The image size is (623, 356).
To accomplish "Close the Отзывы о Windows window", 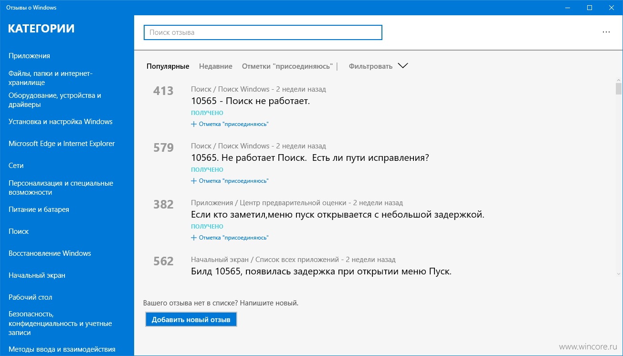I will click(612, 8).
